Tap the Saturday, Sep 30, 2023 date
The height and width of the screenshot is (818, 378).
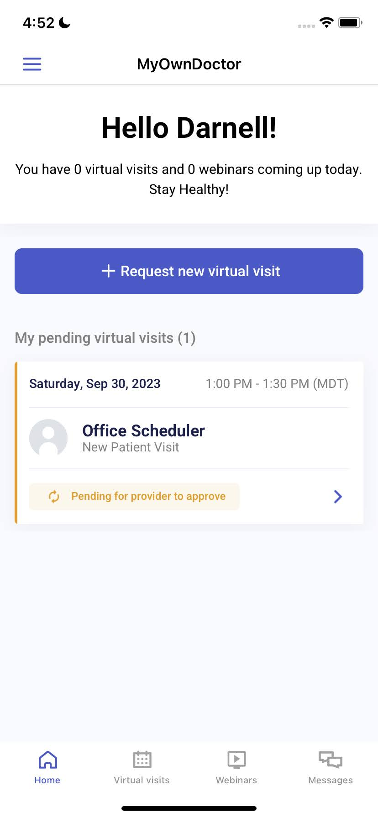point(95,383)
